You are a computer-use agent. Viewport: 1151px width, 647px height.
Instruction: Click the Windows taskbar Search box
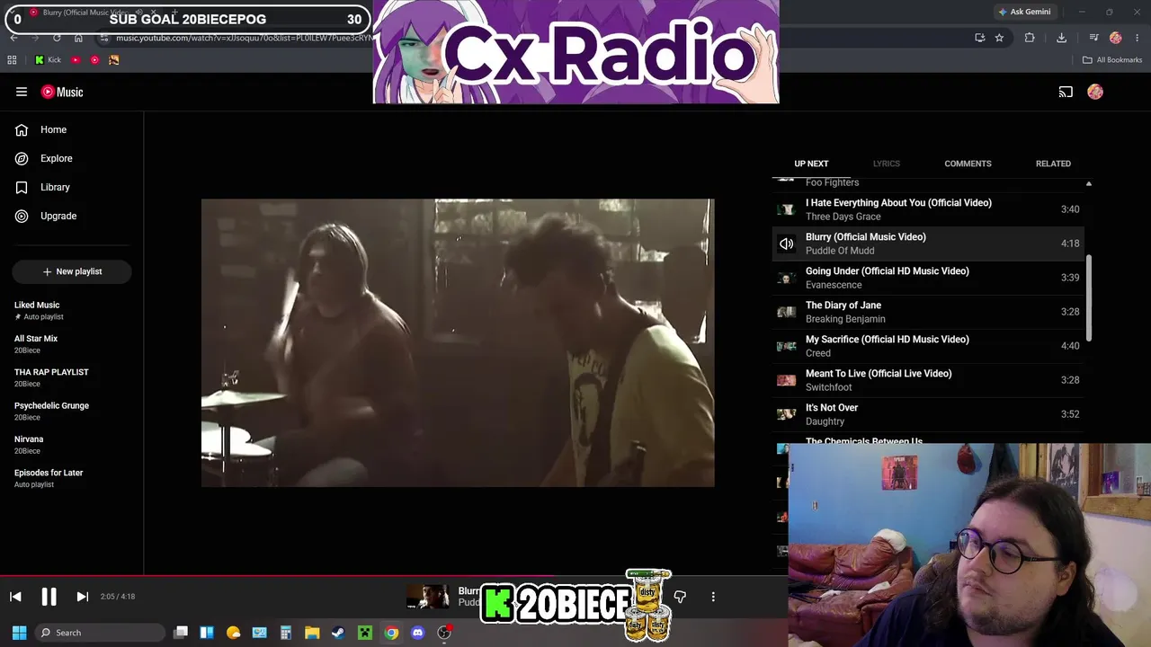pos(99,633)
